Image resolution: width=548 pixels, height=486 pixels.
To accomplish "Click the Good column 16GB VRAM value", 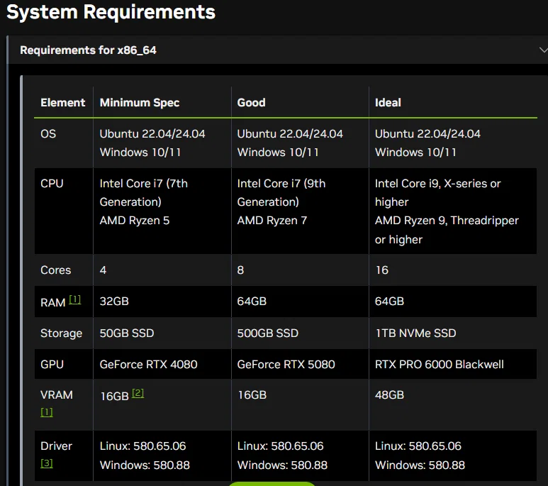I will pyautogui.click(x=252, y=395).
